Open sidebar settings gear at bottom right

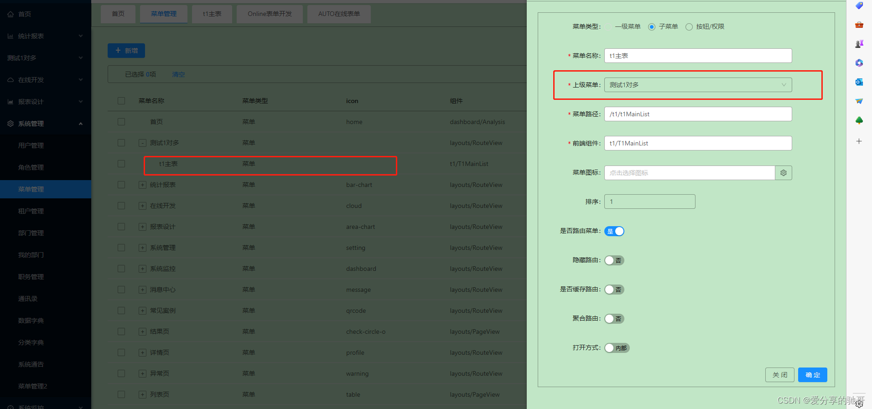tap(859, 404)
